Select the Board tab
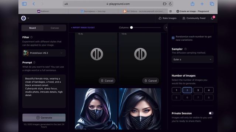 (32, 28)
